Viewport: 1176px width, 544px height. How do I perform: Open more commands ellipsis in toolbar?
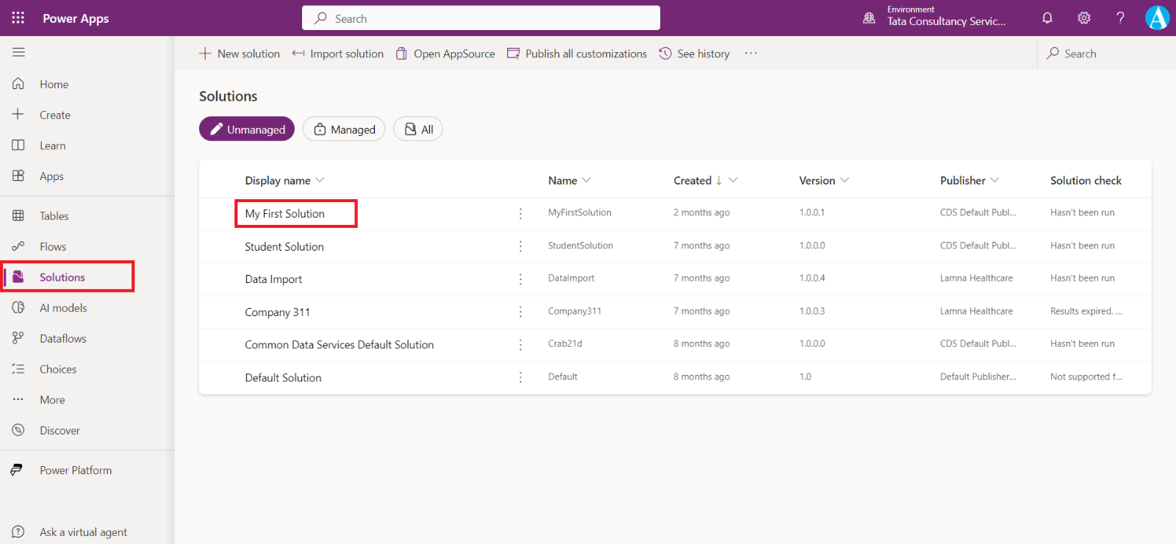pyautogui.click(x=750, y=54)
